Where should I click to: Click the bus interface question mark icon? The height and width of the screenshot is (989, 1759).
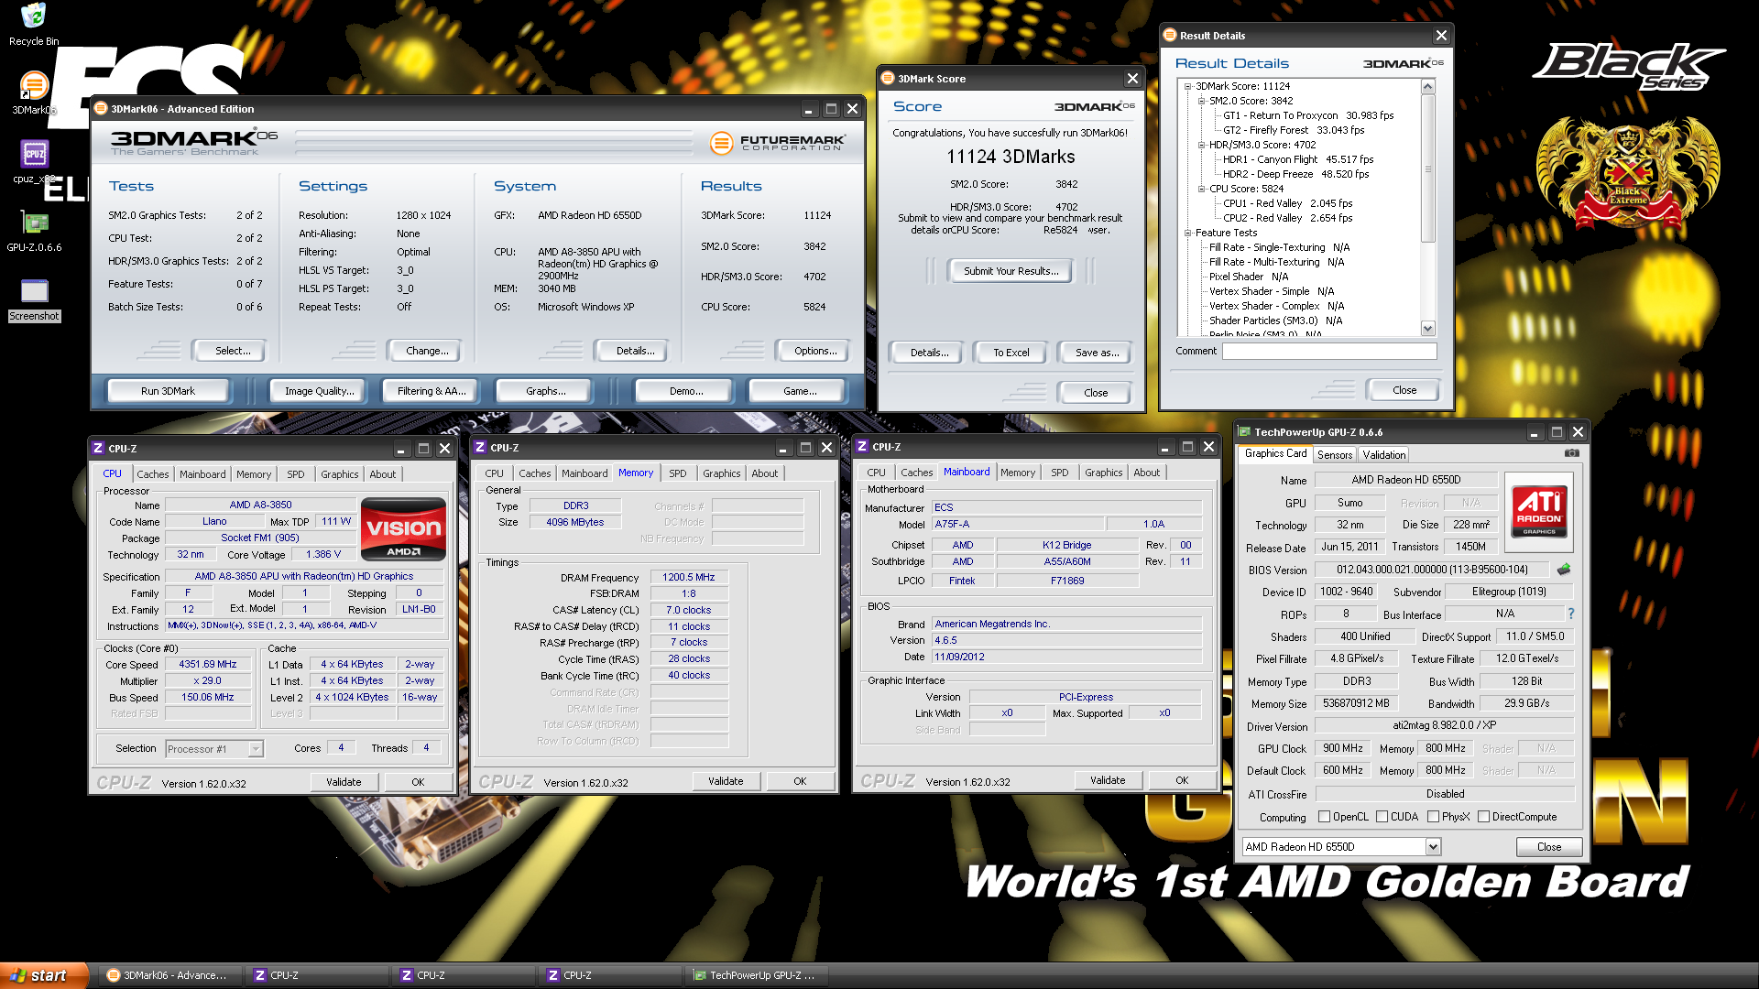[1571, 614]
